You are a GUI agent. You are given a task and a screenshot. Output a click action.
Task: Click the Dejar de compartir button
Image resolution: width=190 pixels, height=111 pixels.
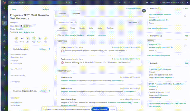click(100, 109)
